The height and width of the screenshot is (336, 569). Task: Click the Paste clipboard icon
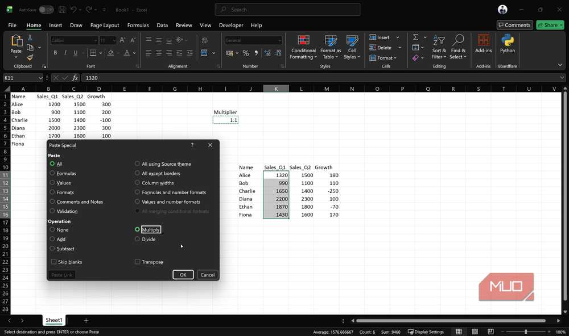[17, 40]
